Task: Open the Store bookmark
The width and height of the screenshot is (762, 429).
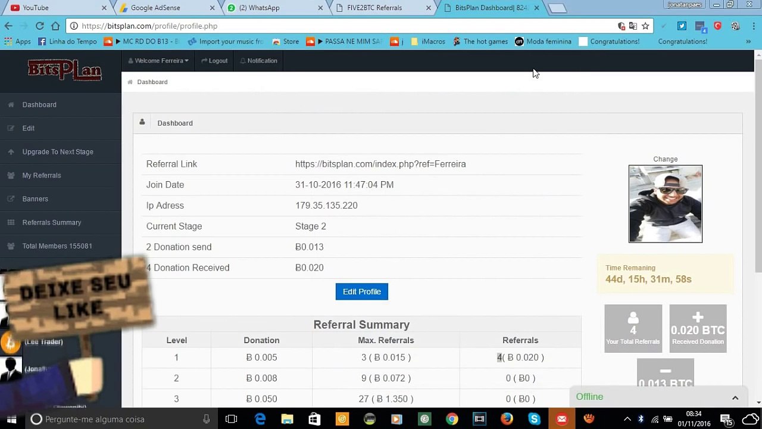Action: pos(286,42)
